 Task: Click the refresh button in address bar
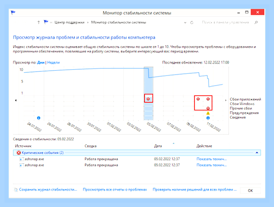point(192,23)
